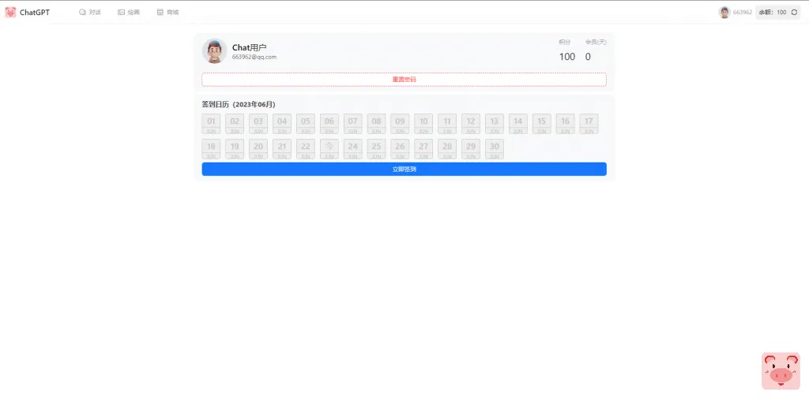Viewport: 809px width, 399px height.
Task: Select calendar day 15 JUN
Action: click(x=542, y=124)
